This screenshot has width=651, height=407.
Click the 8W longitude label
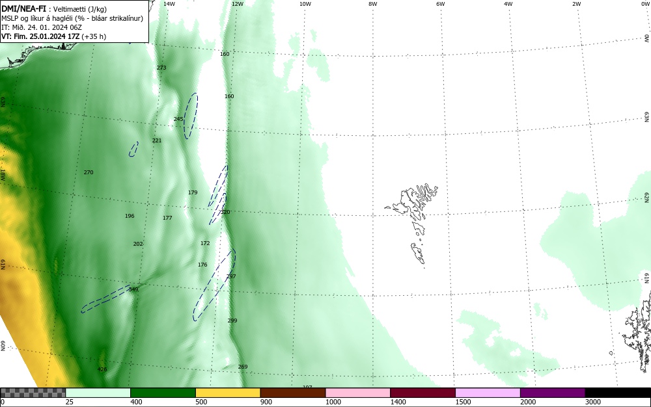(x=373, y=4)
